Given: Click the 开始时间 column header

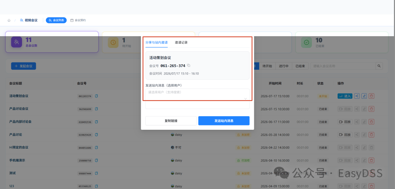Looking at the screenshot, I should pos(275,83).
